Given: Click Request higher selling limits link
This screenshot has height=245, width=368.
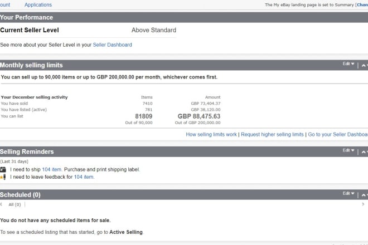Looking at the screenshot, I should (x=272, y=134).
